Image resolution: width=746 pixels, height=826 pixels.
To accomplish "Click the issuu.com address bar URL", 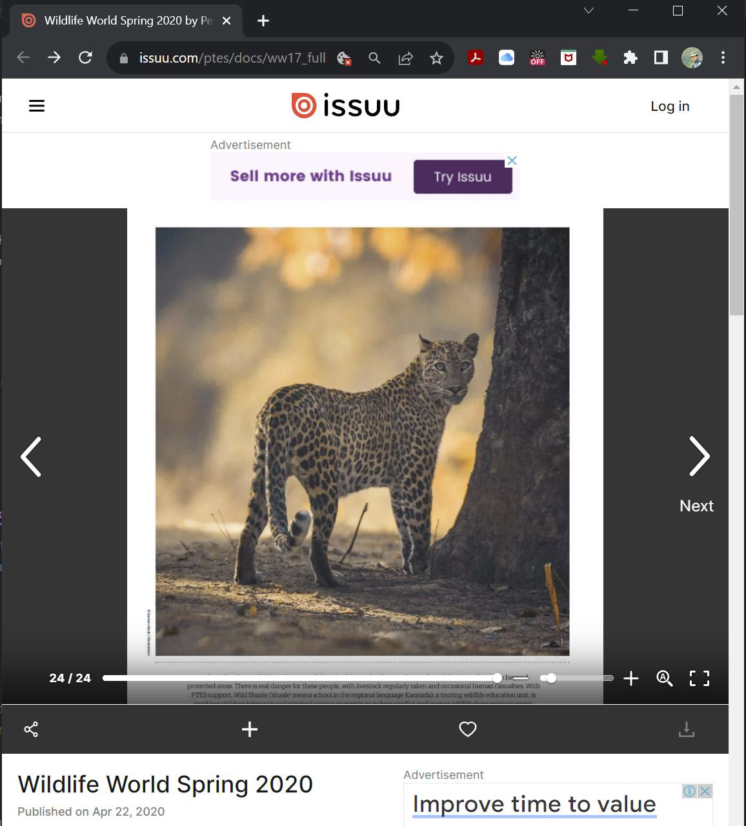I will point(232,58).
